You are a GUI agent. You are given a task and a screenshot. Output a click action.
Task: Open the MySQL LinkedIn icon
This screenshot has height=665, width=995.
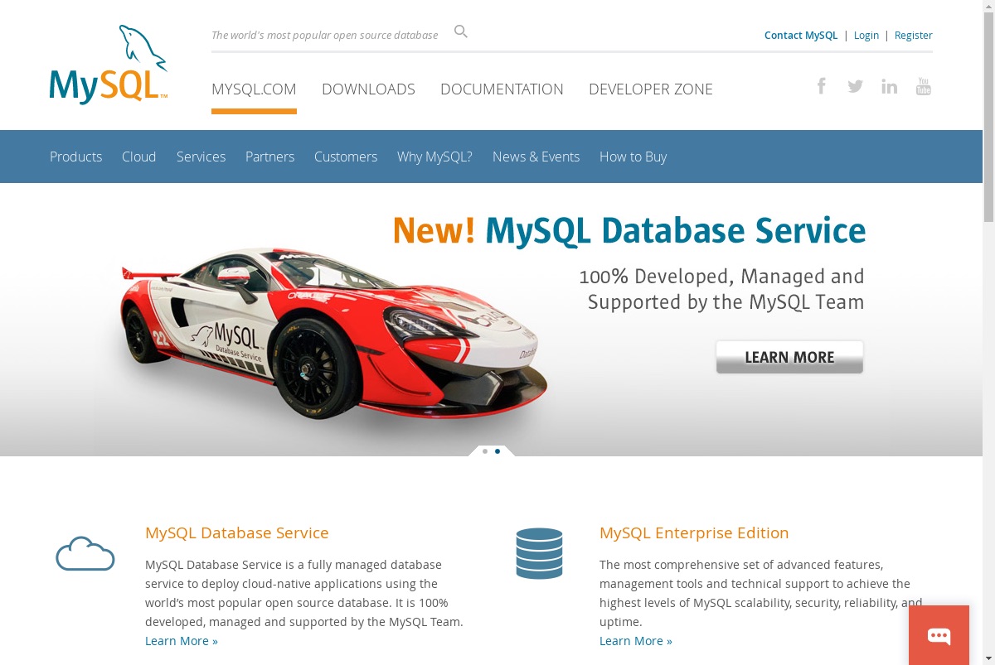[x=889, y=86]
